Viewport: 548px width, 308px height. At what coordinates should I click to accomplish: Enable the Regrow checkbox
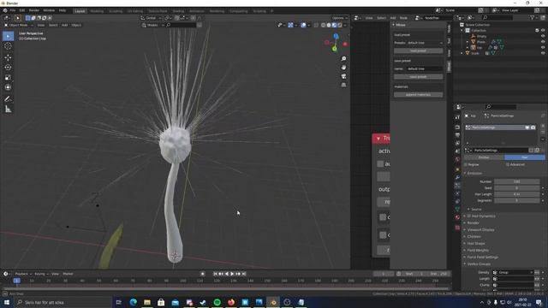(466, 164)
